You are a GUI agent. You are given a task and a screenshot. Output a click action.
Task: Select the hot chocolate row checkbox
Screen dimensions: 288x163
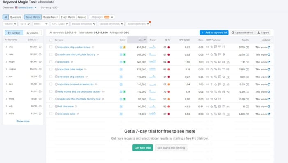point(51,106)
